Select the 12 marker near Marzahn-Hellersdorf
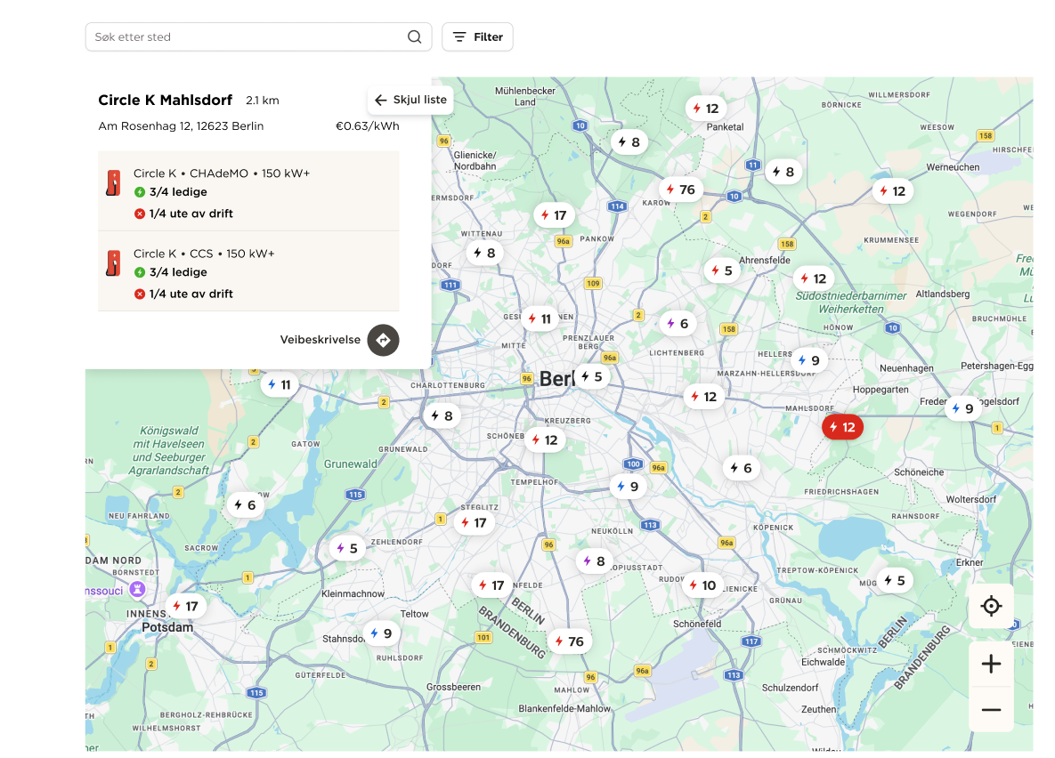The width and height of the screenshot is (1055, 758). (704, 397)
